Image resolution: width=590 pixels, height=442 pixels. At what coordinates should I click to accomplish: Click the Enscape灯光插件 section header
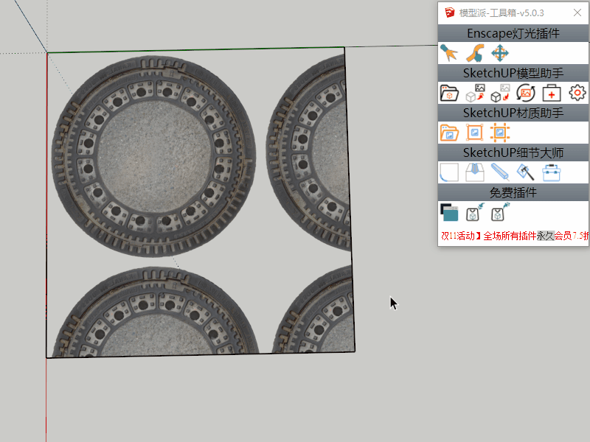(513, 33)
